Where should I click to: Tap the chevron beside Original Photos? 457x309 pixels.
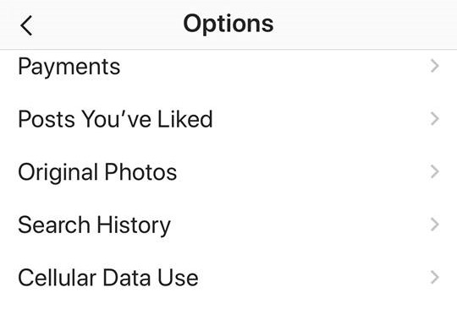434,171
